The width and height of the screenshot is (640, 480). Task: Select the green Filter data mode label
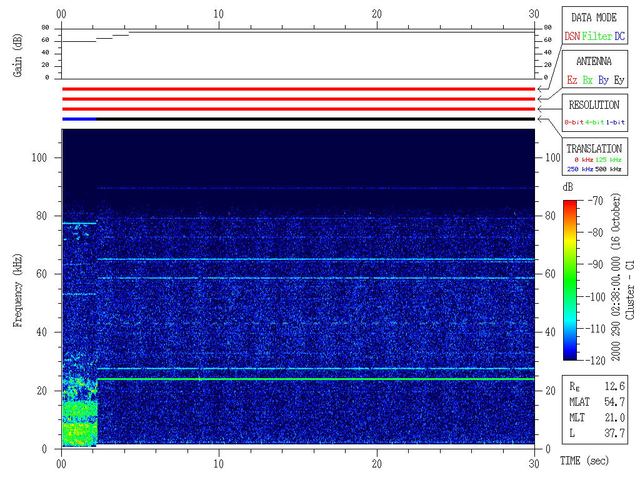[597, 37]
